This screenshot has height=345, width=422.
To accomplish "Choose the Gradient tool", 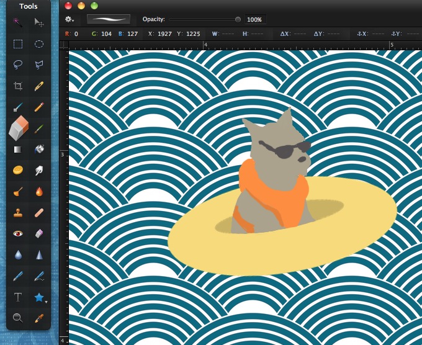I will 18,150.
